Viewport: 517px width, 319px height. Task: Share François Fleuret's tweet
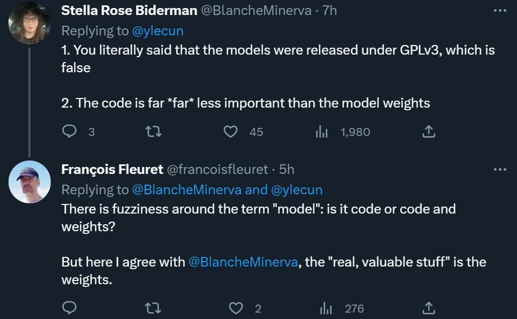429,308
